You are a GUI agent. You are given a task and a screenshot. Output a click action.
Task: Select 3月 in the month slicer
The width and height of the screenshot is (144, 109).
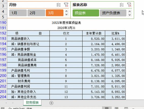click(x=55, y=13)
